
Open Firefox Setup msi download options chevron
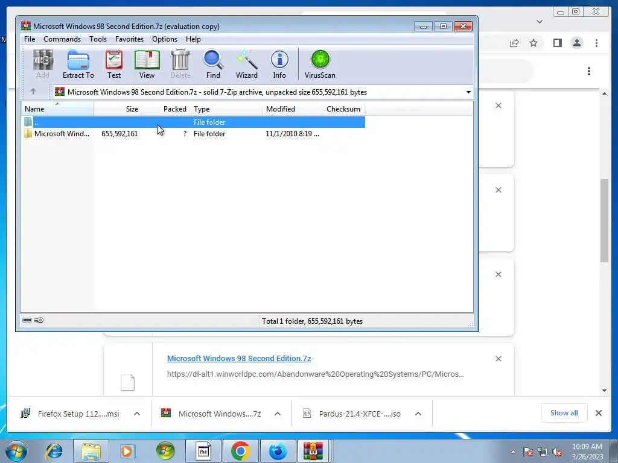[x=137, y=414]
